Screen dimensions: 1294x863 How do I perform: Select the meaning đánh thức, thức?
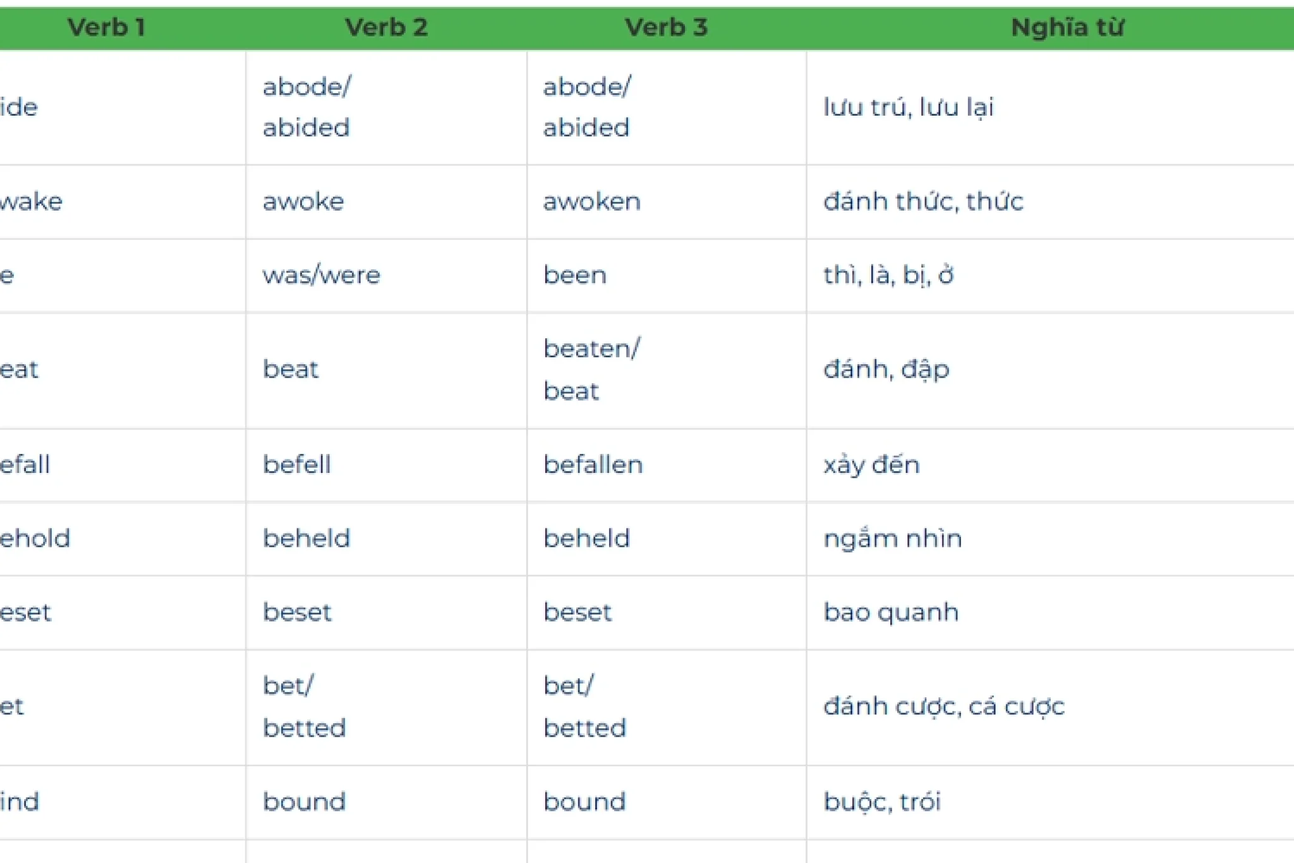[923, 201]
